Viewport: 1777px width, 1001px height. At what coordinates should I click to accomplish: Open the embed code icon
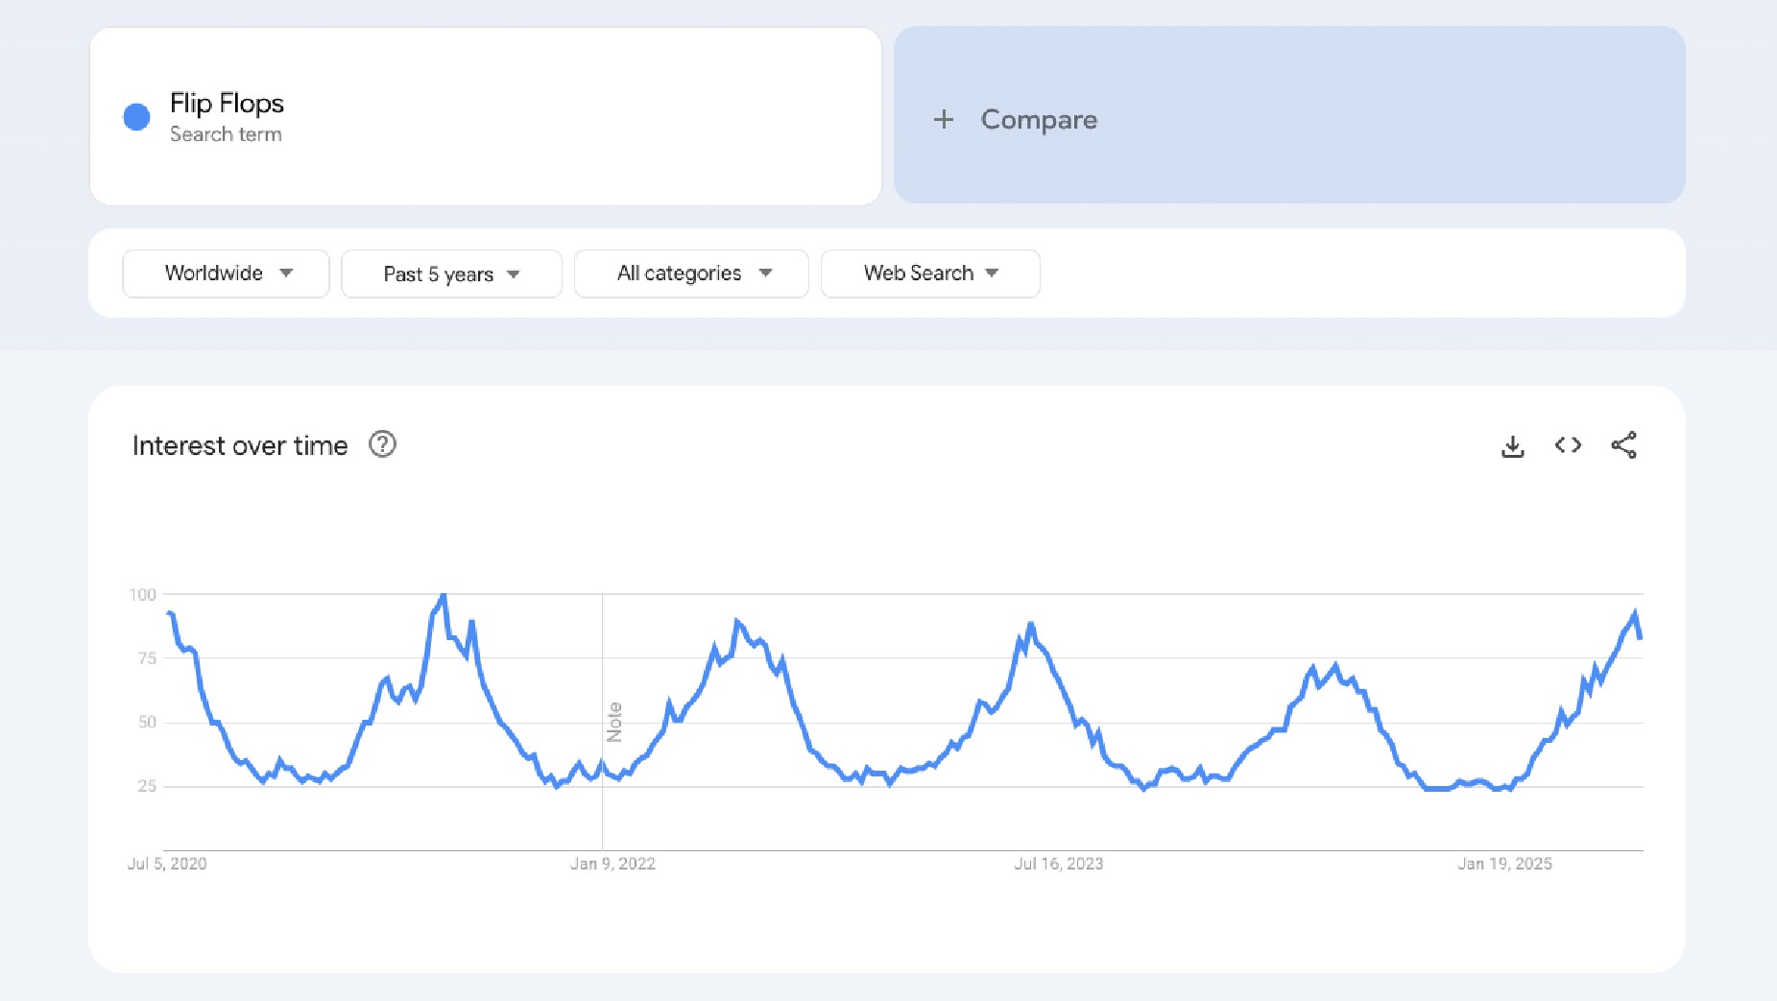[x=1568, y=445]
